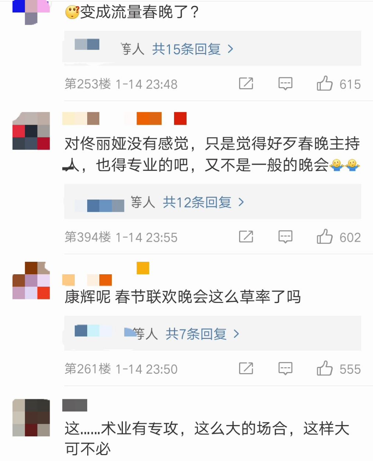Open avatar of 术业有专攻 comment author

[x=31, y=418]
